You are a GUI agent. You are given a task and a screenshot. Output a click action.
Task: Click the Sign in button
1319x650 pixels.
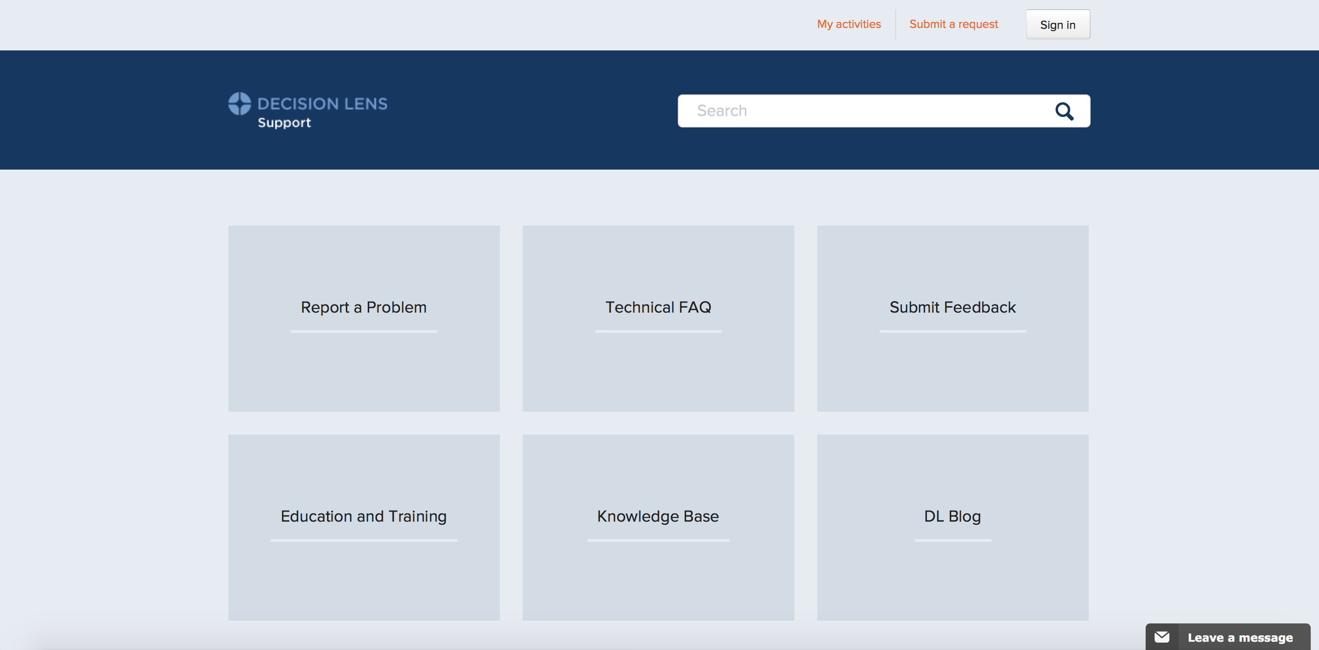pos(1057,25)
